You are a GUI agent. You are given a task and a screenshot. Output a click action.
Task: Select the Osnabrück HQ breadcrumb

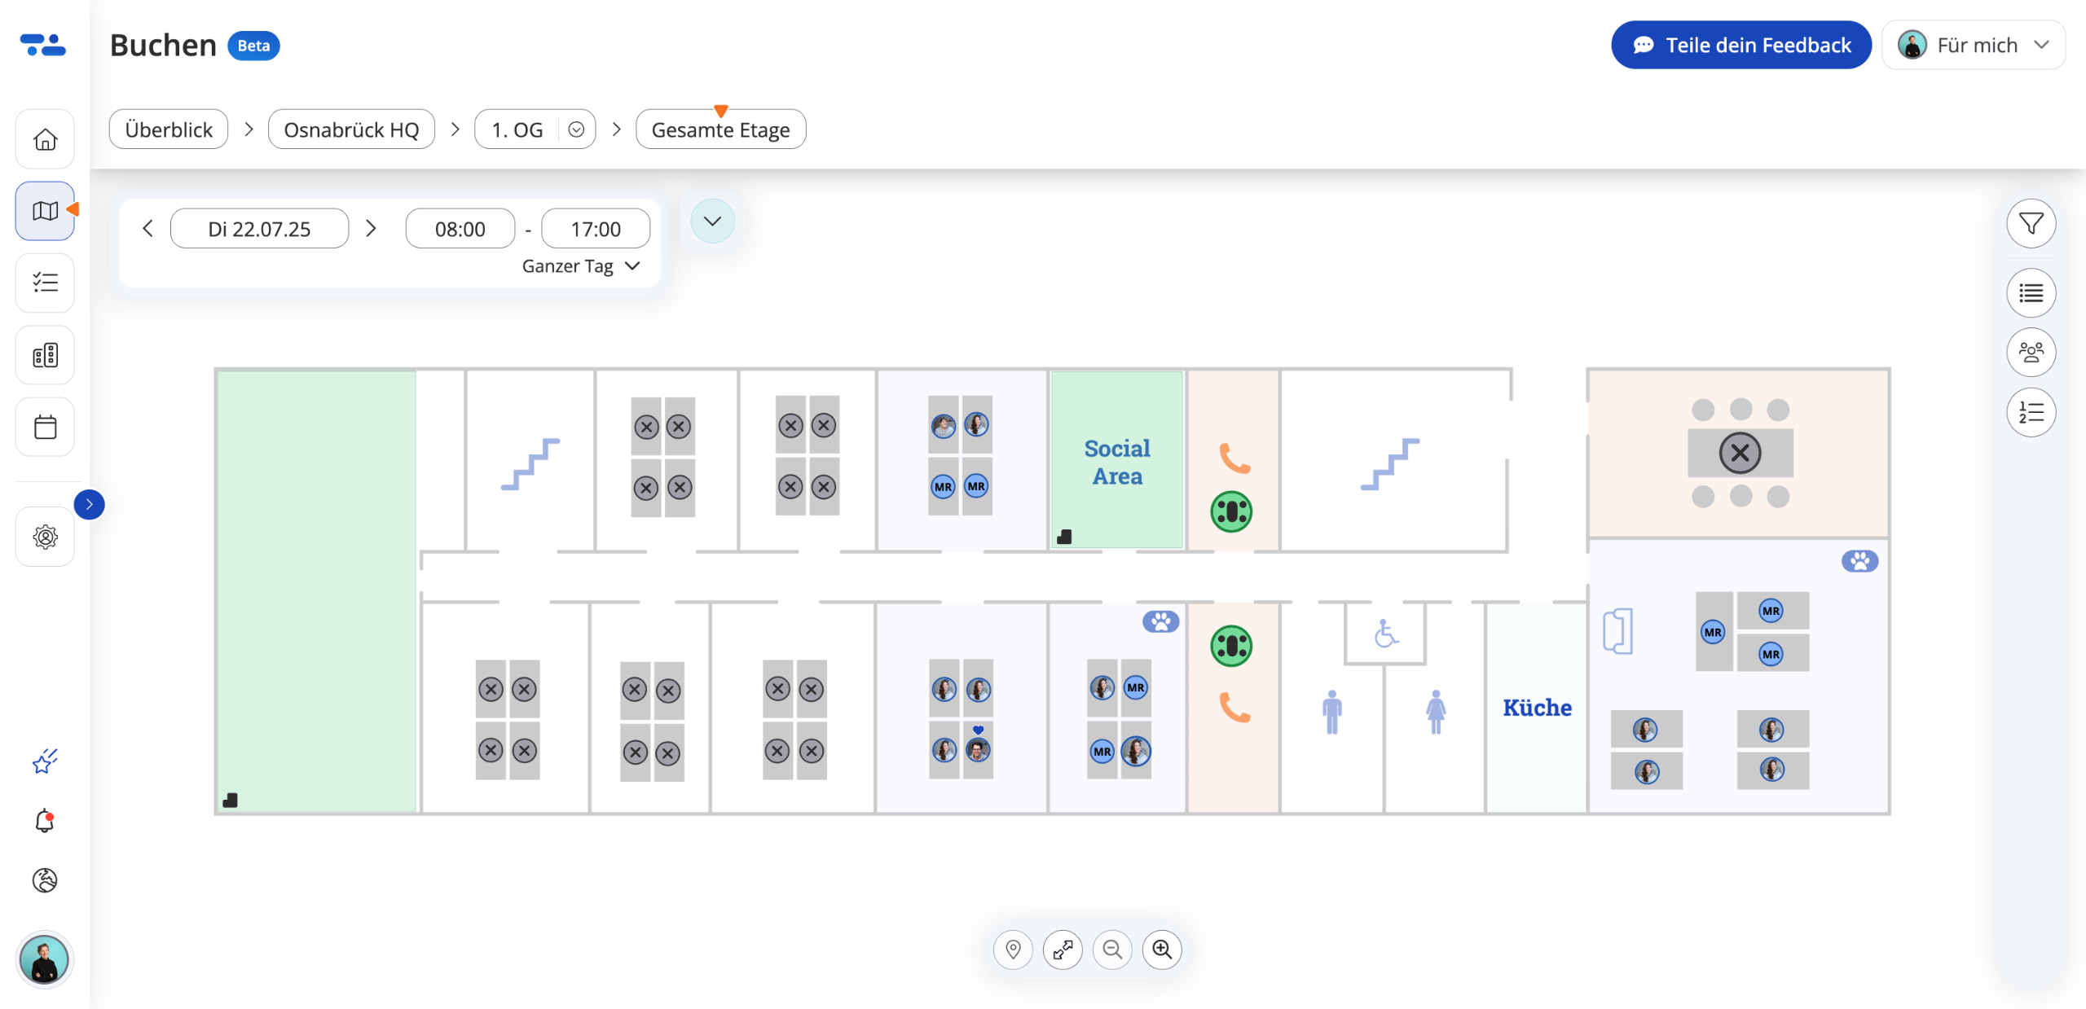(351, 129)
